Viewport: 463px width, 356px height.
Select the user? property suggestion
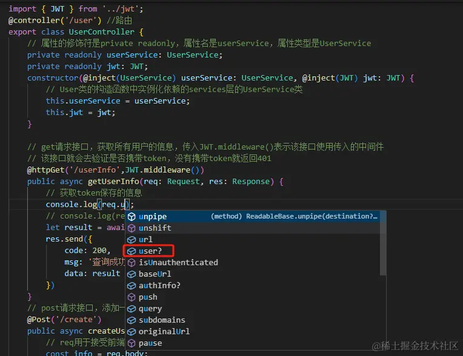(253, 251)
